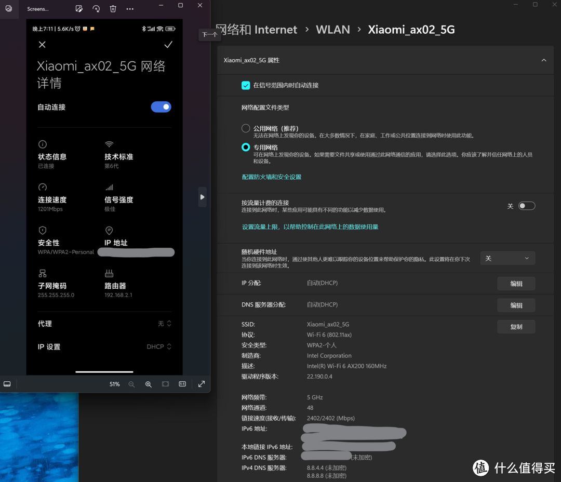The image size is (561, 482).
Task: Click the connection speed gauge icon
Action: click(x=43, y=187)
